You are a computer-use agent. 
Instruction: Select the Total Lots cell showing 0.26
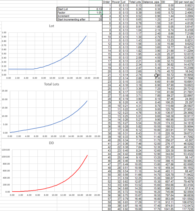135,9
